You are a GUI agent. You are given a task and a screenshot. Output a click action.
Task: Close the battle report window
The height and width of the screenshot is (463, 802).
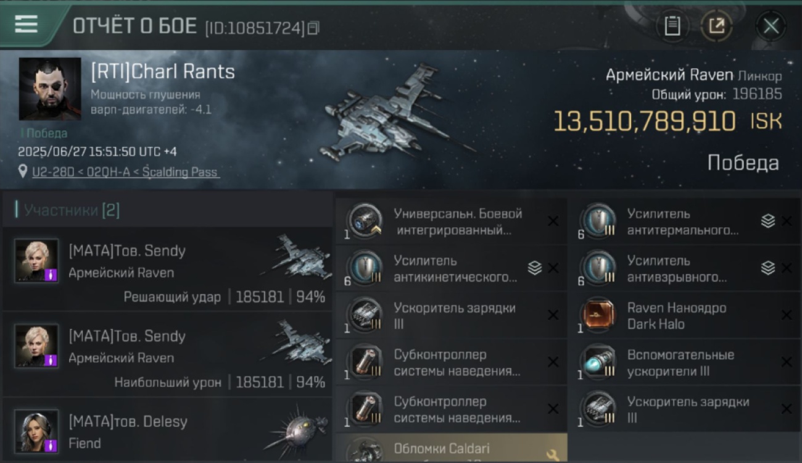tap(771, 26)
